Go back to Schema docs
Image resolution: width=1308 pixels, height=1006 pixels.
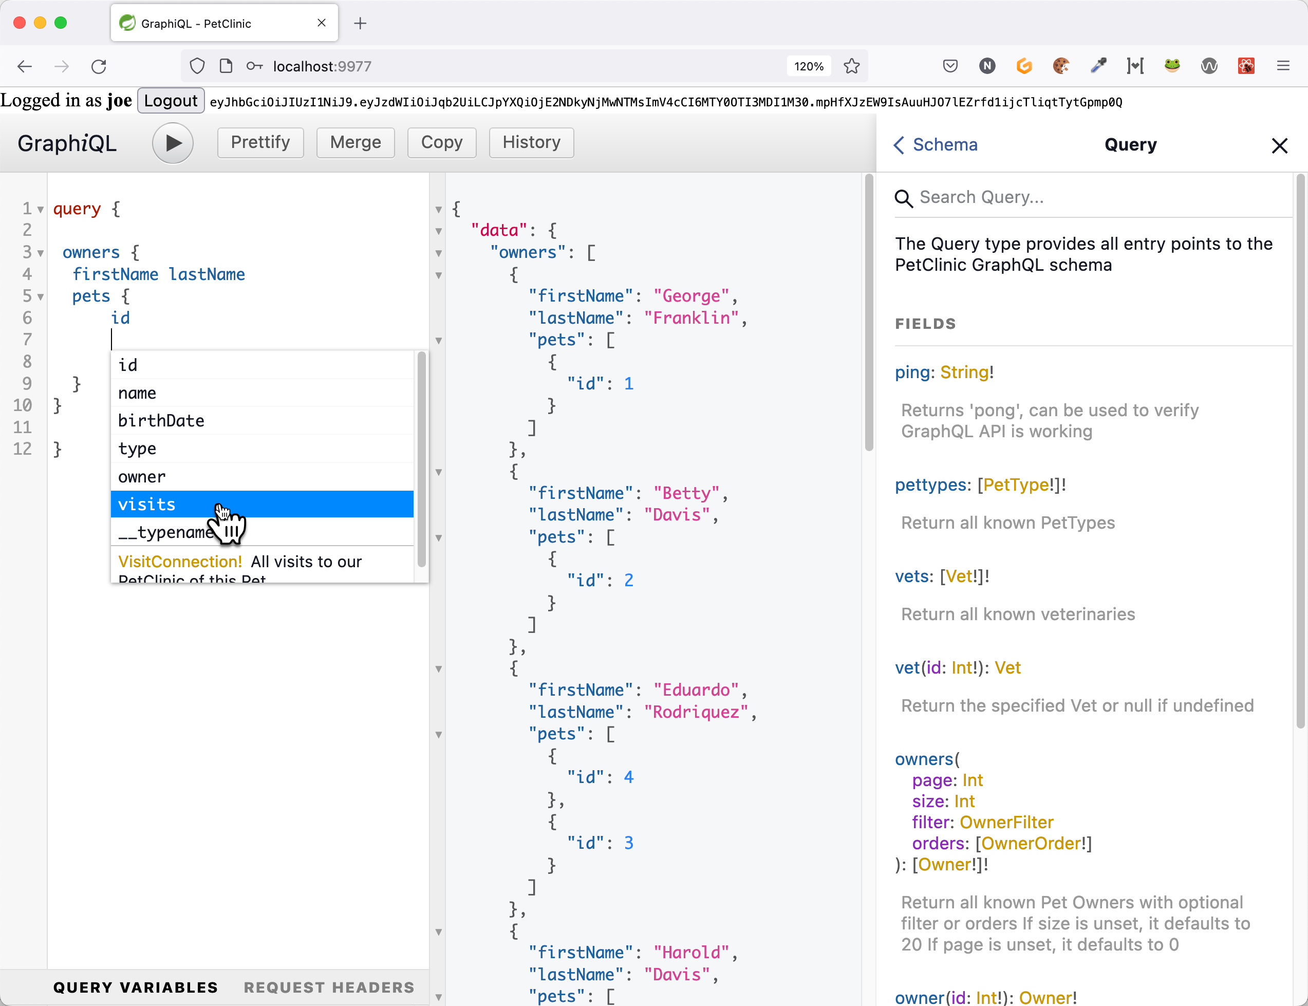[x=935, y=145]
